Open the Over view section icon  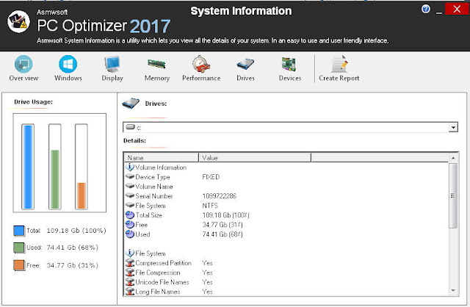tap(23, 64)
